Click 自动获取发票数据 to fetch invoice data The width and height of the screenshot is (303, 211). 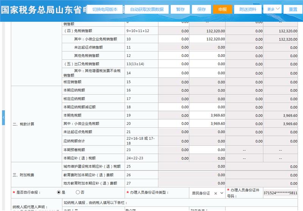tap(147, 9)
